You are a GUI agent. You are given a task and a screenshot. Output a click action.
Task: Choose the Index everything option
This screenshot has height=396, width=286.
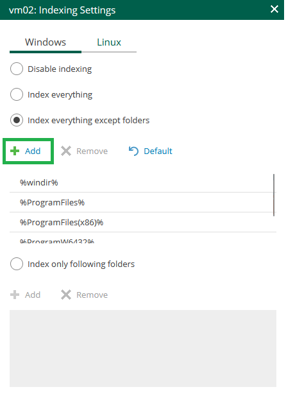pyautogui.click(x=17, y=94)
